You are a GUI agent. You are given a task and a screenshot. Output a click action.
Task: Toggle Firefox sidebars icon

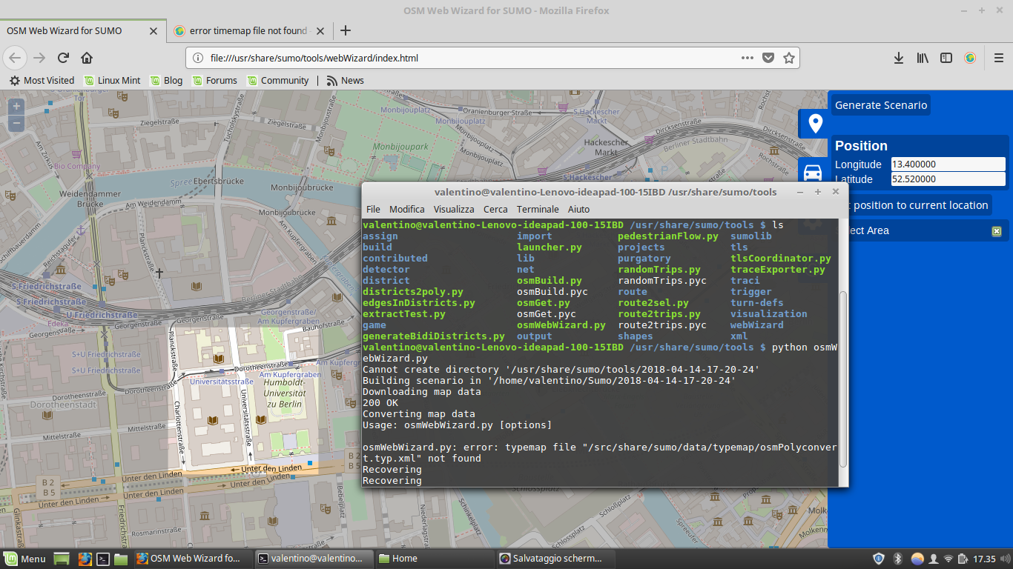tap(946, 58)
